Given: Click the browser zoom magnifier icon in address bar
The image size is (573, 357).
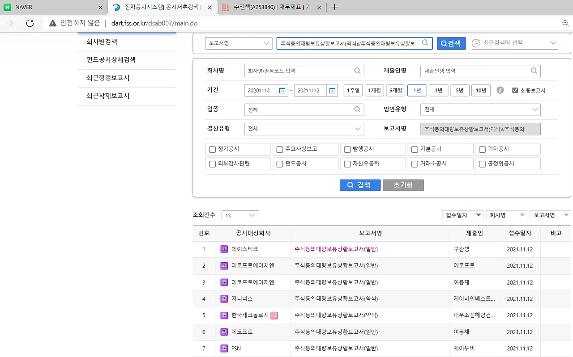Looking at the screenshot, I should [565, 23].
